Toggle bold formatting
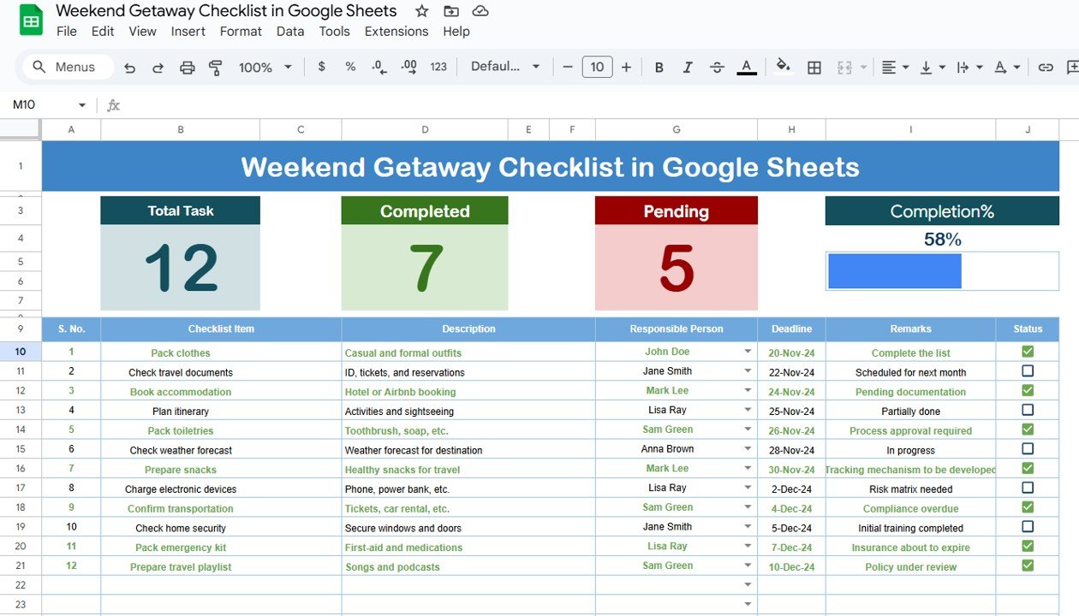Image resolution: width=1079 pixels, height=616 pixels. pos(659,67)
